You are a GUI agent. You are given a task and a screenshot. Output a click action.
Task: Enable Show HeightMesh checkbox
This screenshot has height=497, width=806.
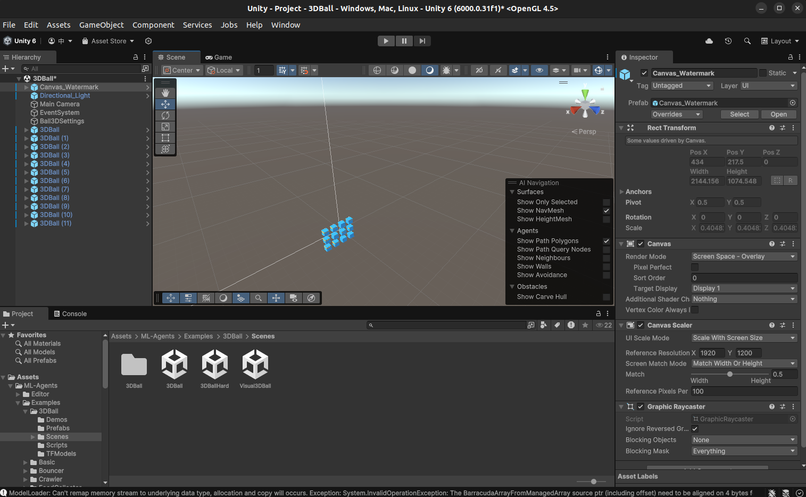[606, 219]
